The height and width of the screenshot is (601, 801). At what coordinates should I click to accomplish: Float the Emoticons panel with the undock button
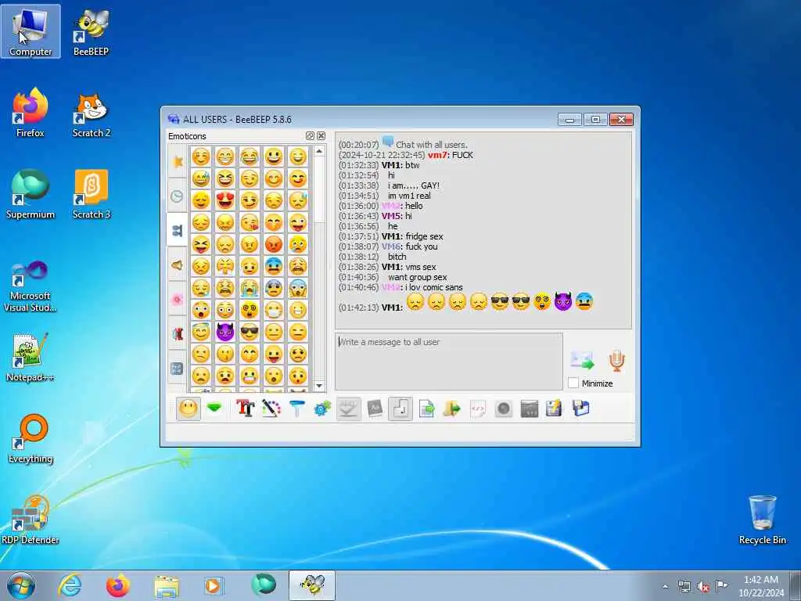coord(310,135)
